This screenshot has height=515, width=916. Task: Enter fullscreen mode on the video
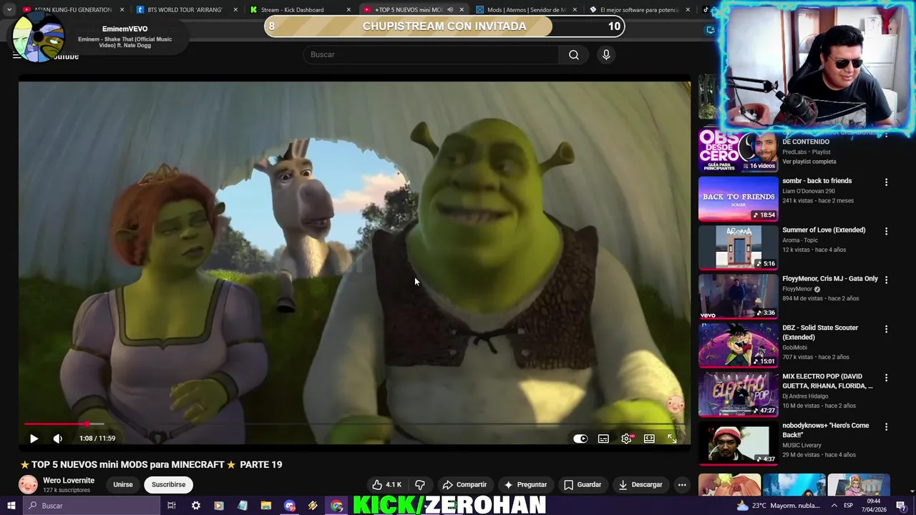pyautogui.click(x=672, y=438)
